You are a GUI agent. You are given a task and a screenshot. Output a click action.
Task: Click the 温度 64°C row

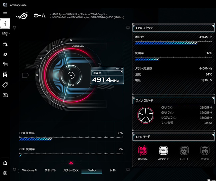pyautogui.click(x=173, y=74)
